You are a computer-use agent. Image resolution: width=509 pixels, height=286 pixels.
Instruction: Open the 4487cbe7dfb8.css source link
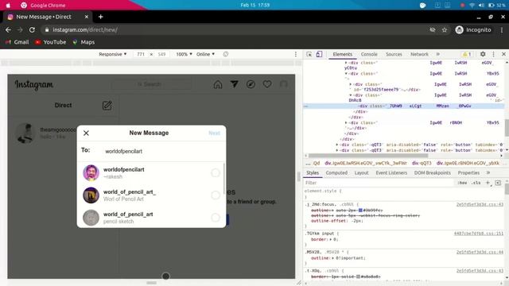pos(479,234)
